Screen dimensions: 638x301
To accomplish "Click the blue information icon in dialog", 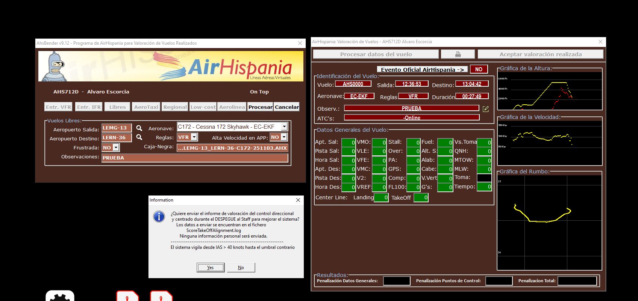I will (159, 217).
